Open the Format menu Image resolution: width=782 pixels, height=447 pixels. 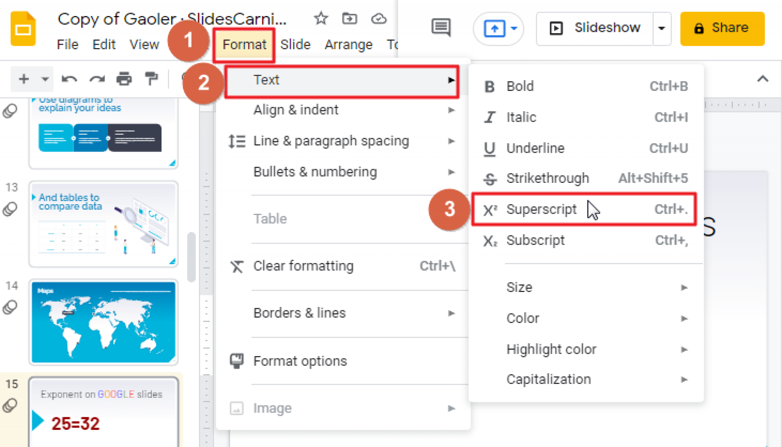[245, 44]
